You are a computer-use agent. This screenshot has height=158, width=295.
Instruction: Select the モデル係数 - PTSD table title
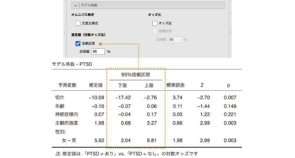[x=72, y=64]
